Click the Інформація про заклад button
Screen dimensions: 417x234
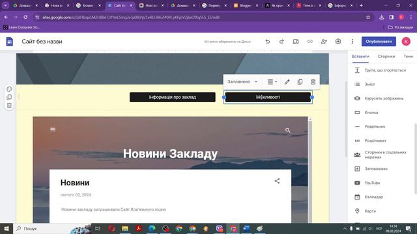172,97
